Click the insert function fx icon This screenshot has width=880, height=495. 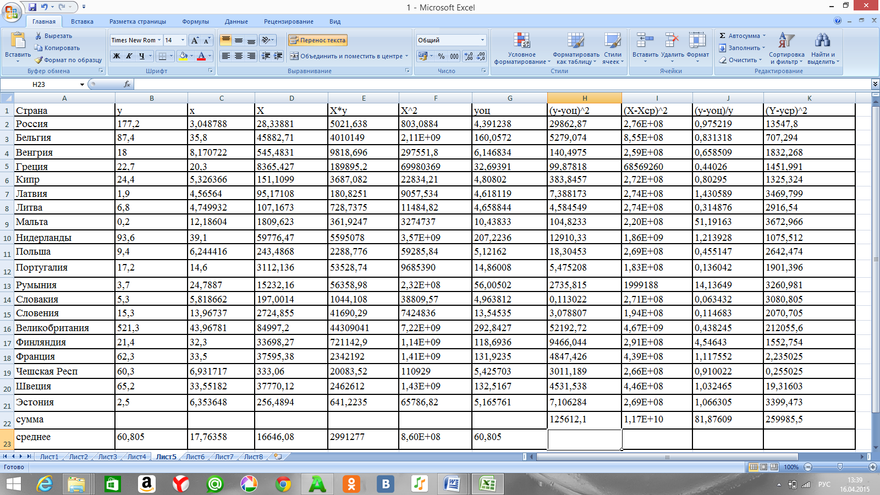coord(127,84)
